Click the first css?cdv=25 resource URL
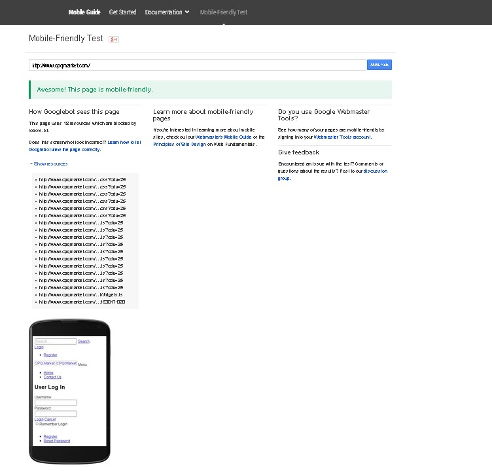The width and height of the screenshot is (492, 471). [82, 179]
